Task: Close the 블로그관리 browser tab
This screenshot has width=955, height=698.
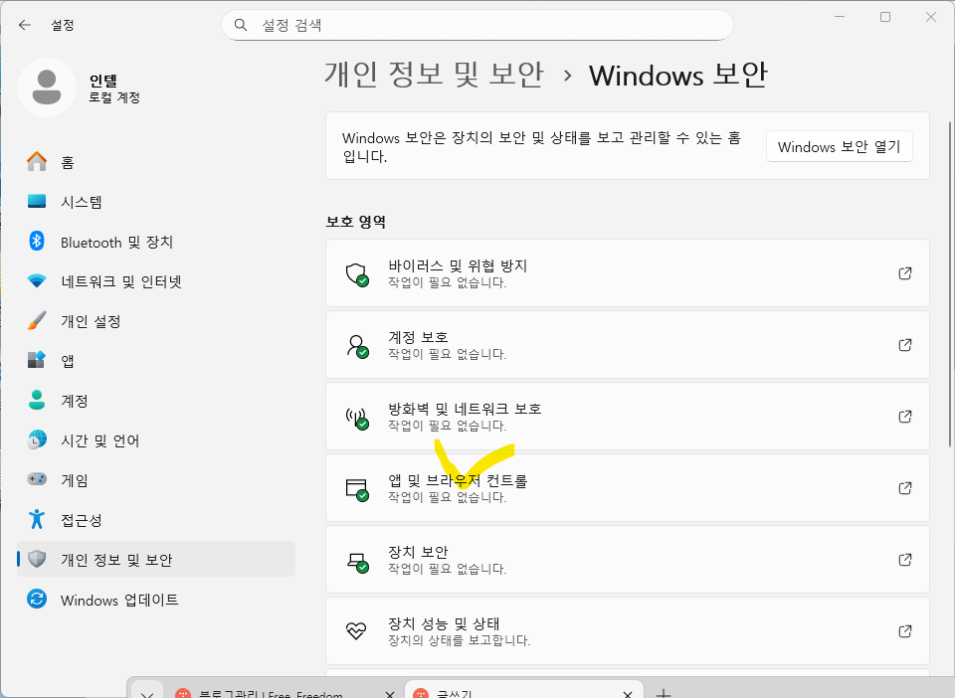Action: point(390,694)
